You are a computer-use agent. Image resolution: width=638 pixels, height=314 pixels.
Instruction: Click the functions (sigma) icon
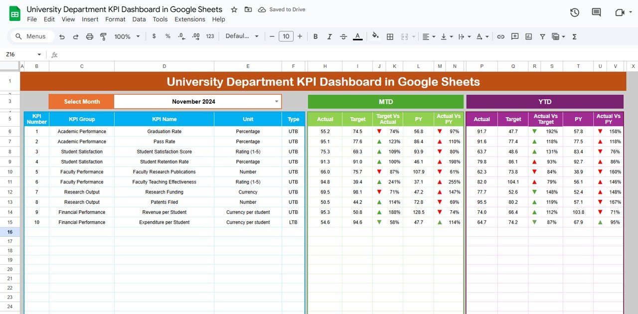(x=574, y=36)
